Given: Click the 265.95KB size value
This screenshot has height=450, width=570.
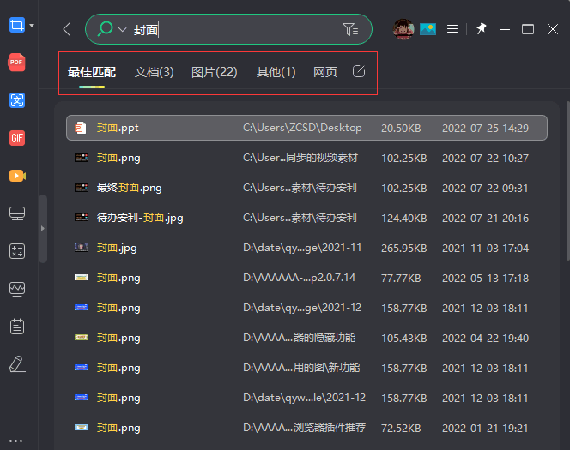Looking at the screenshot, I should coord(403,249).
